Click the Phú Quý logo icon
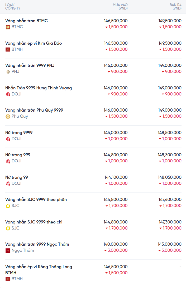186x288 pixels. [x=8, y=116]
